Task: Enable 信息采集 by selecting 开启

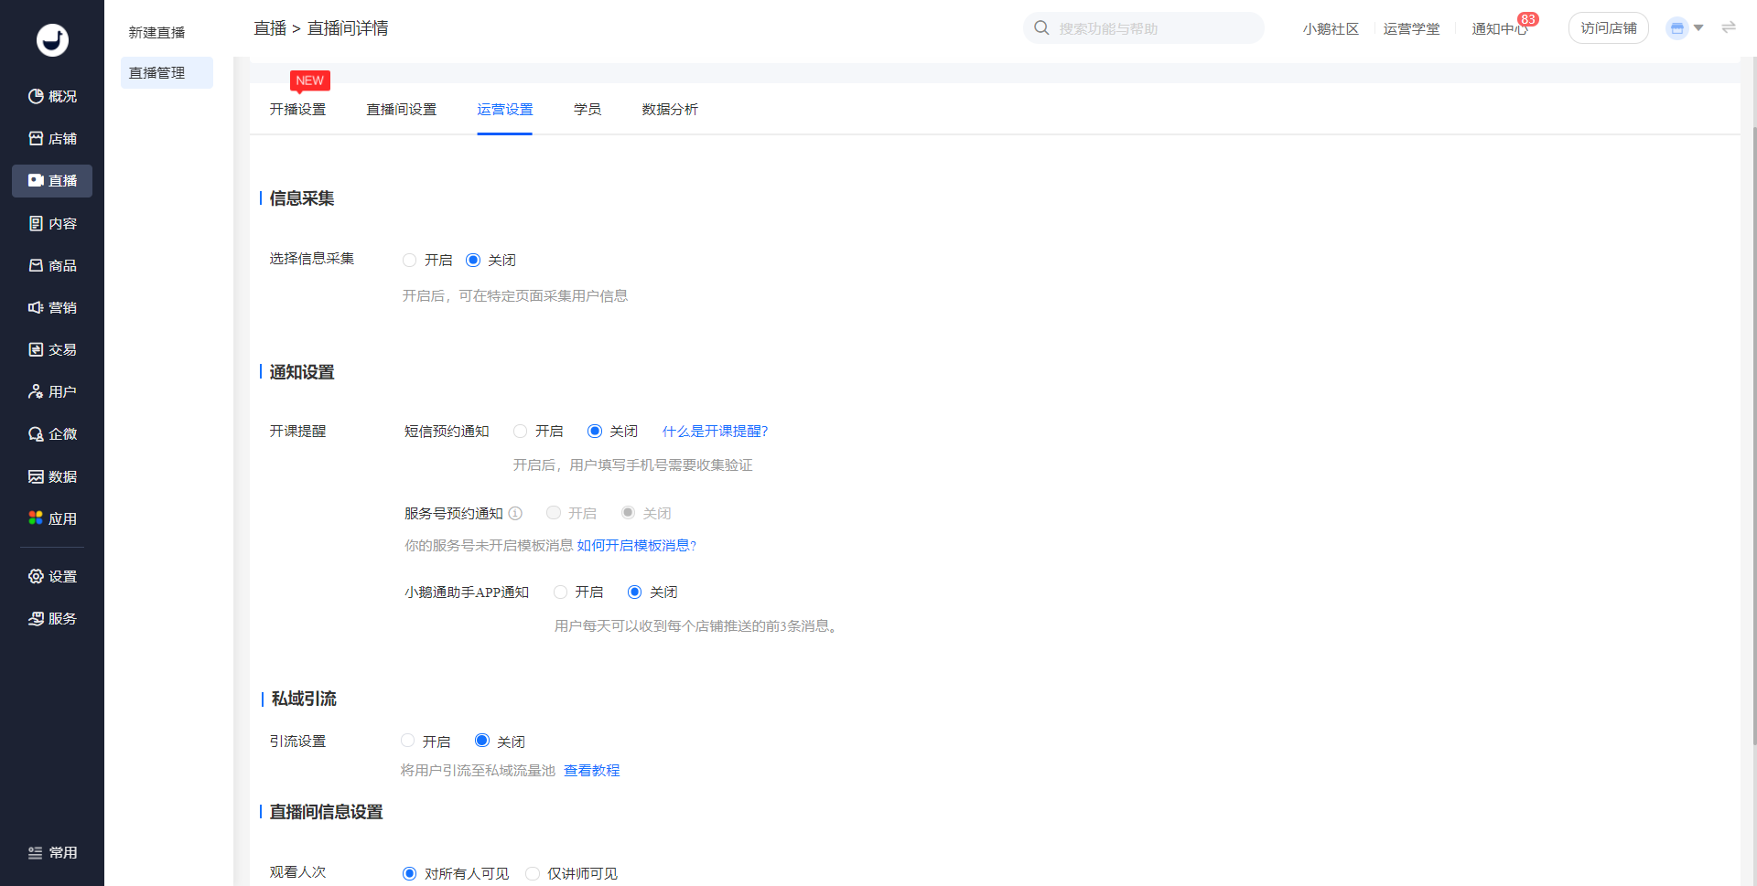Action: [x=410, y=261]
